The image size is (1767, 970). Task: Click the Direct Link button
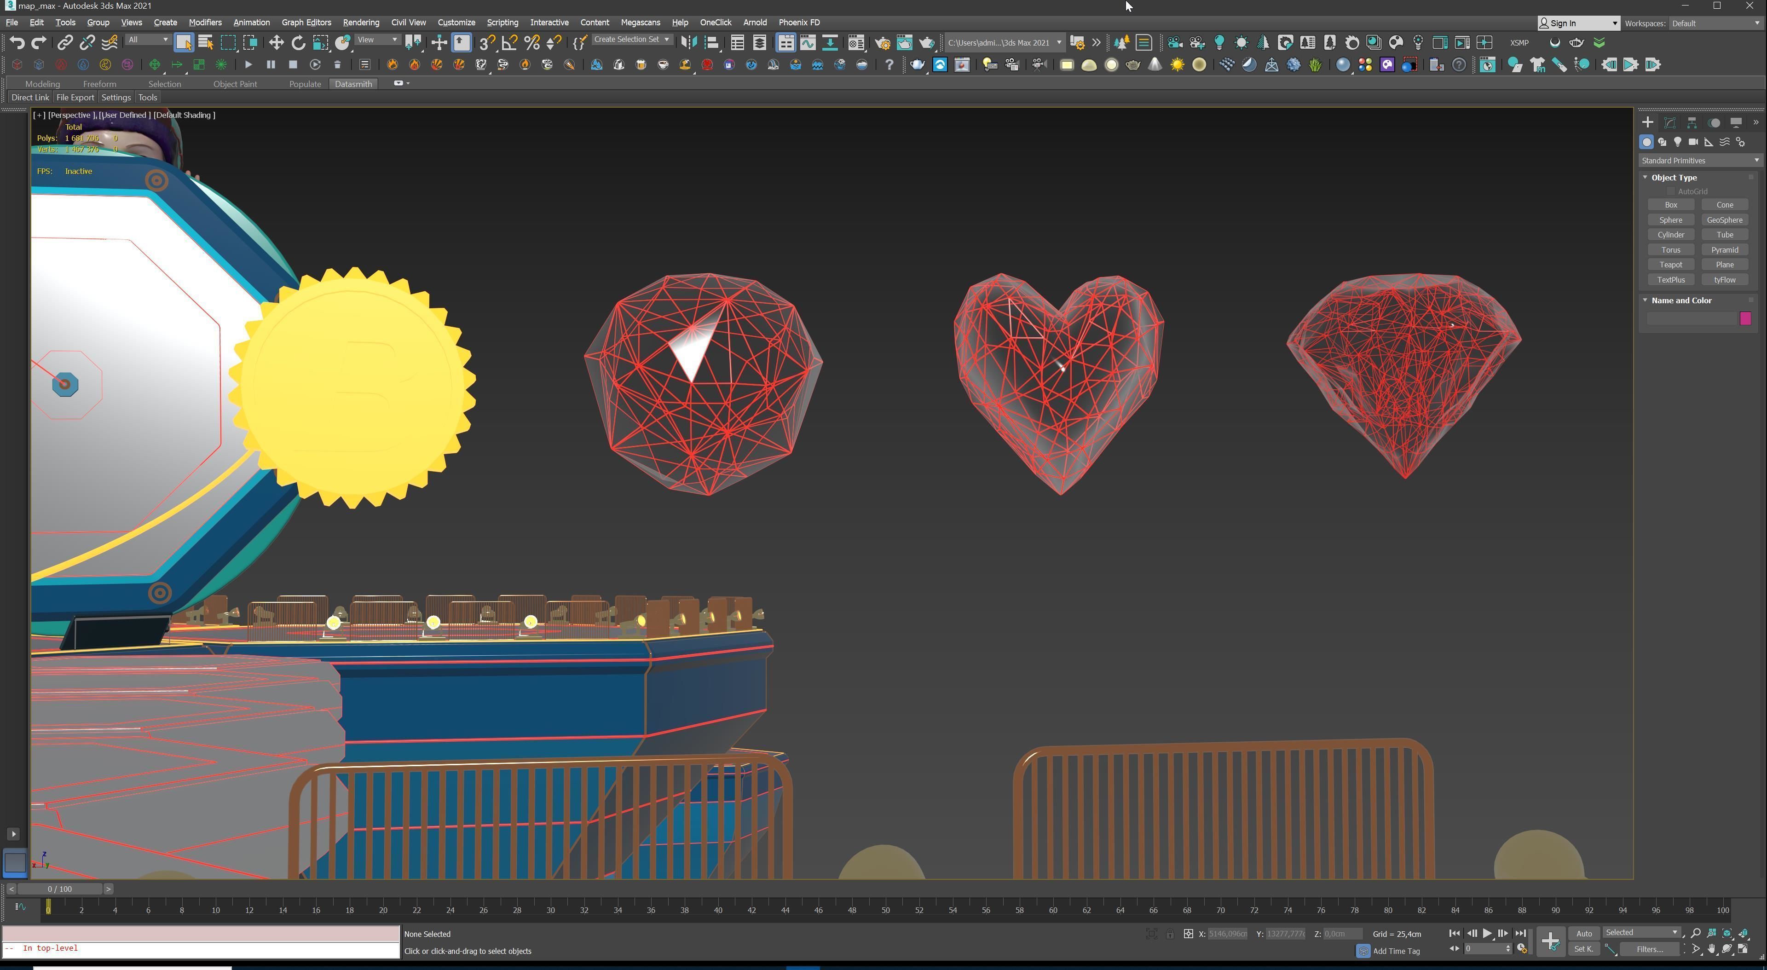(x=30, y=98)
